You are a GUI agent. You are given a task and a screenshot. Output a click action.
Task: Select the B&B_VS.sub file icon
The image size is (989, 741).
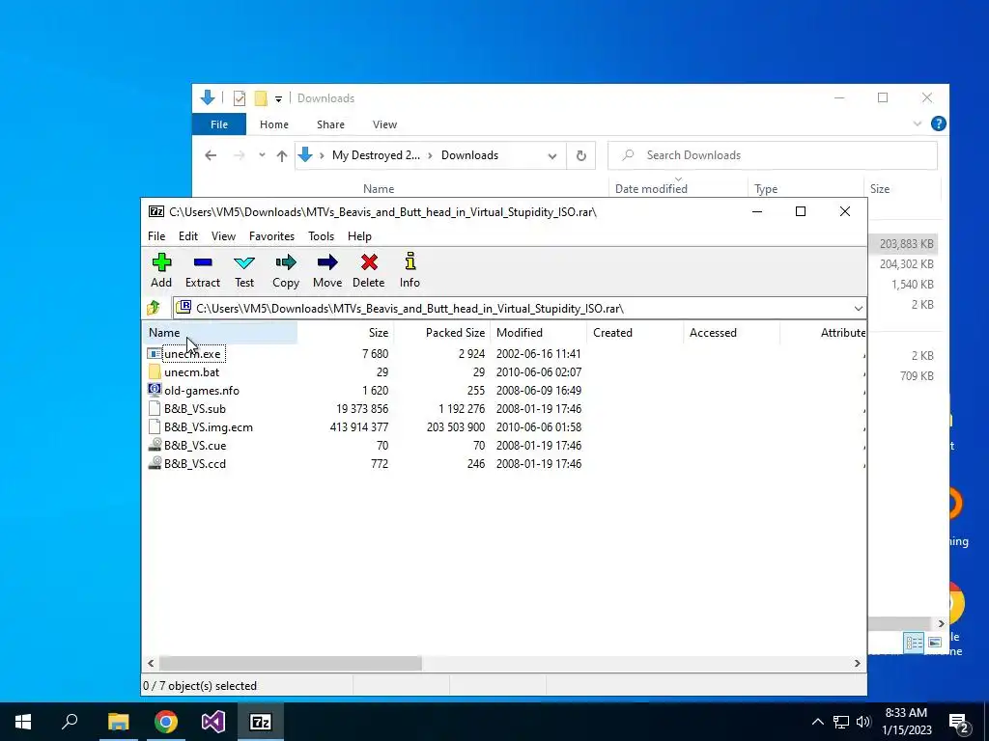(x=155, y=408)
